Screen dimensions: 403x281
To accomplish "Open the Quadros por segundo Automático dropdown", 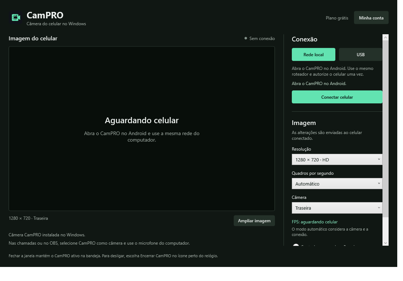I will coord(337,184).
